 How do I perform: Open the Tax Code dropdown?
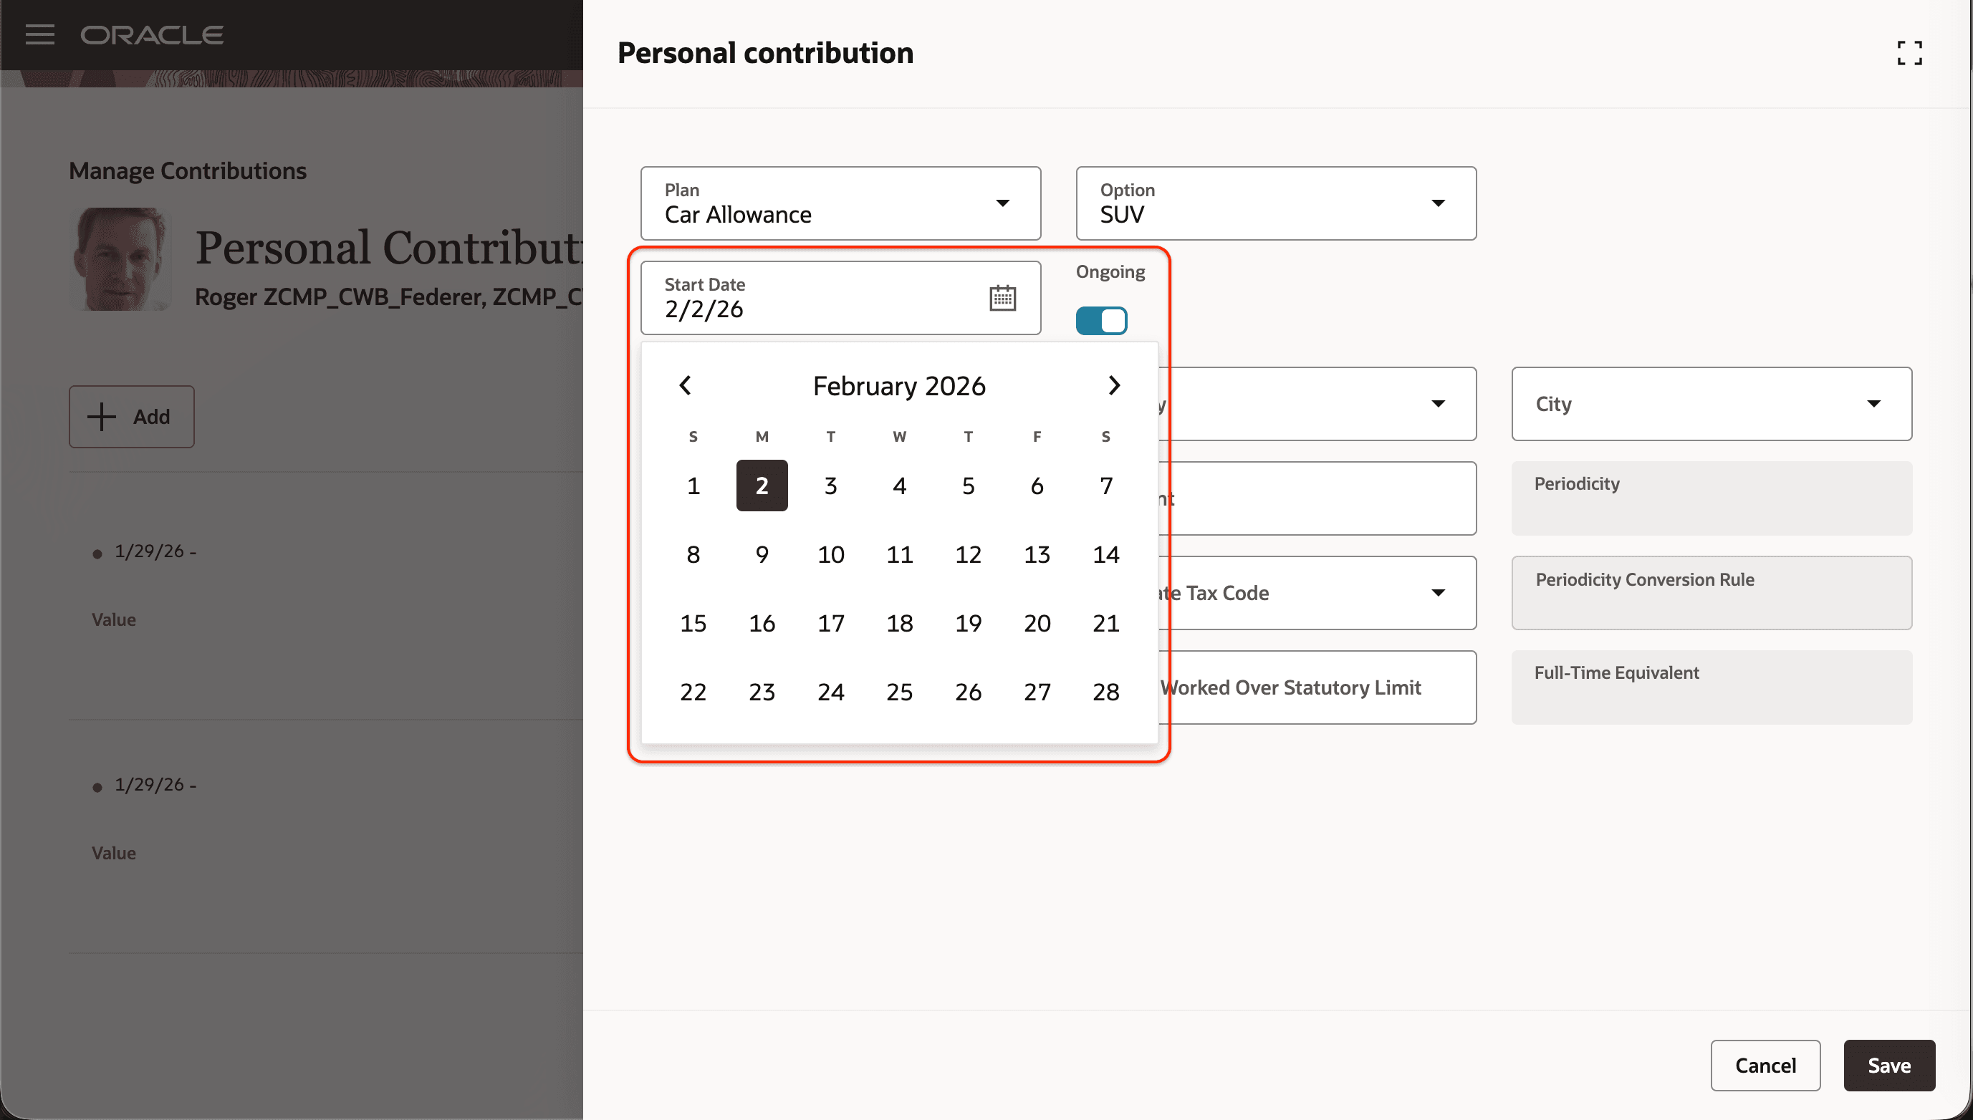(x=1440, y=592)
